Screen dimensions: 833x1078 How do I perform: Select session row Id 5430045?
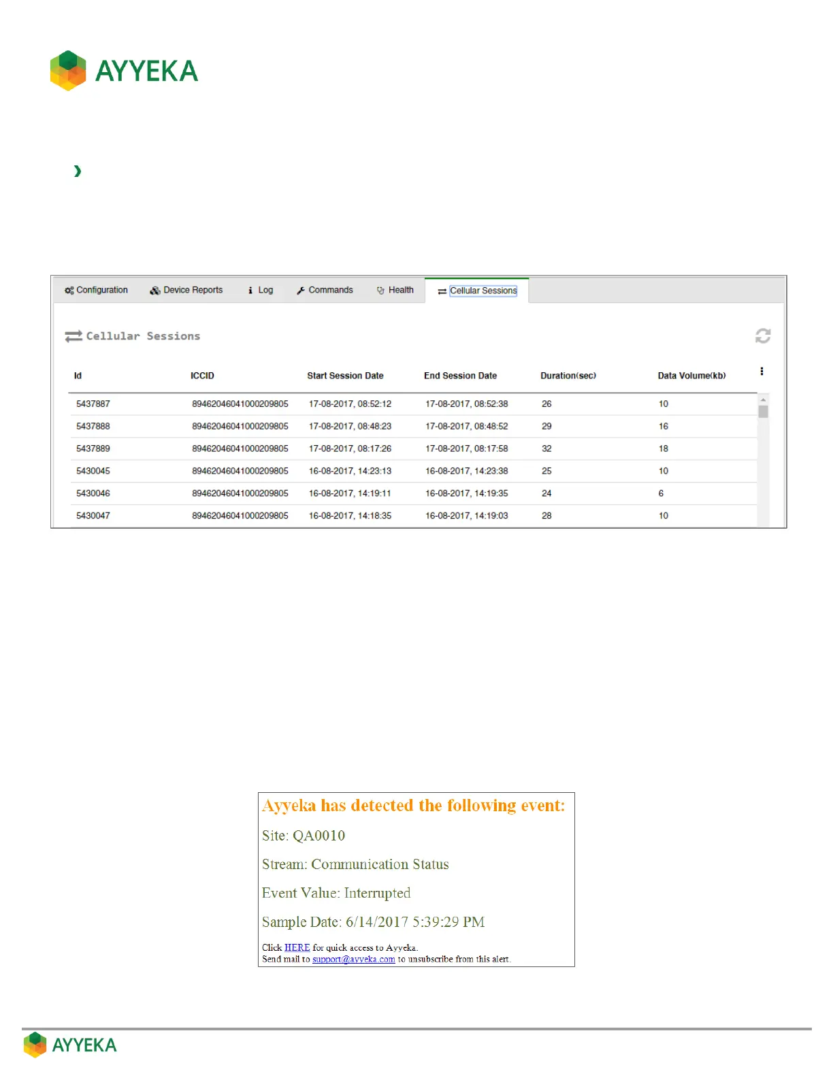pos(412,471)
